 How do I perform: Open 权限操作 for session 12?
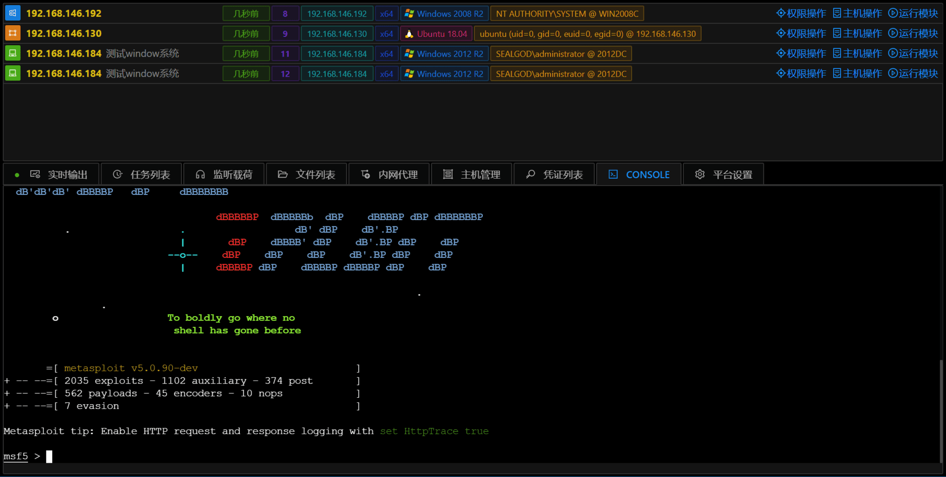801,74
